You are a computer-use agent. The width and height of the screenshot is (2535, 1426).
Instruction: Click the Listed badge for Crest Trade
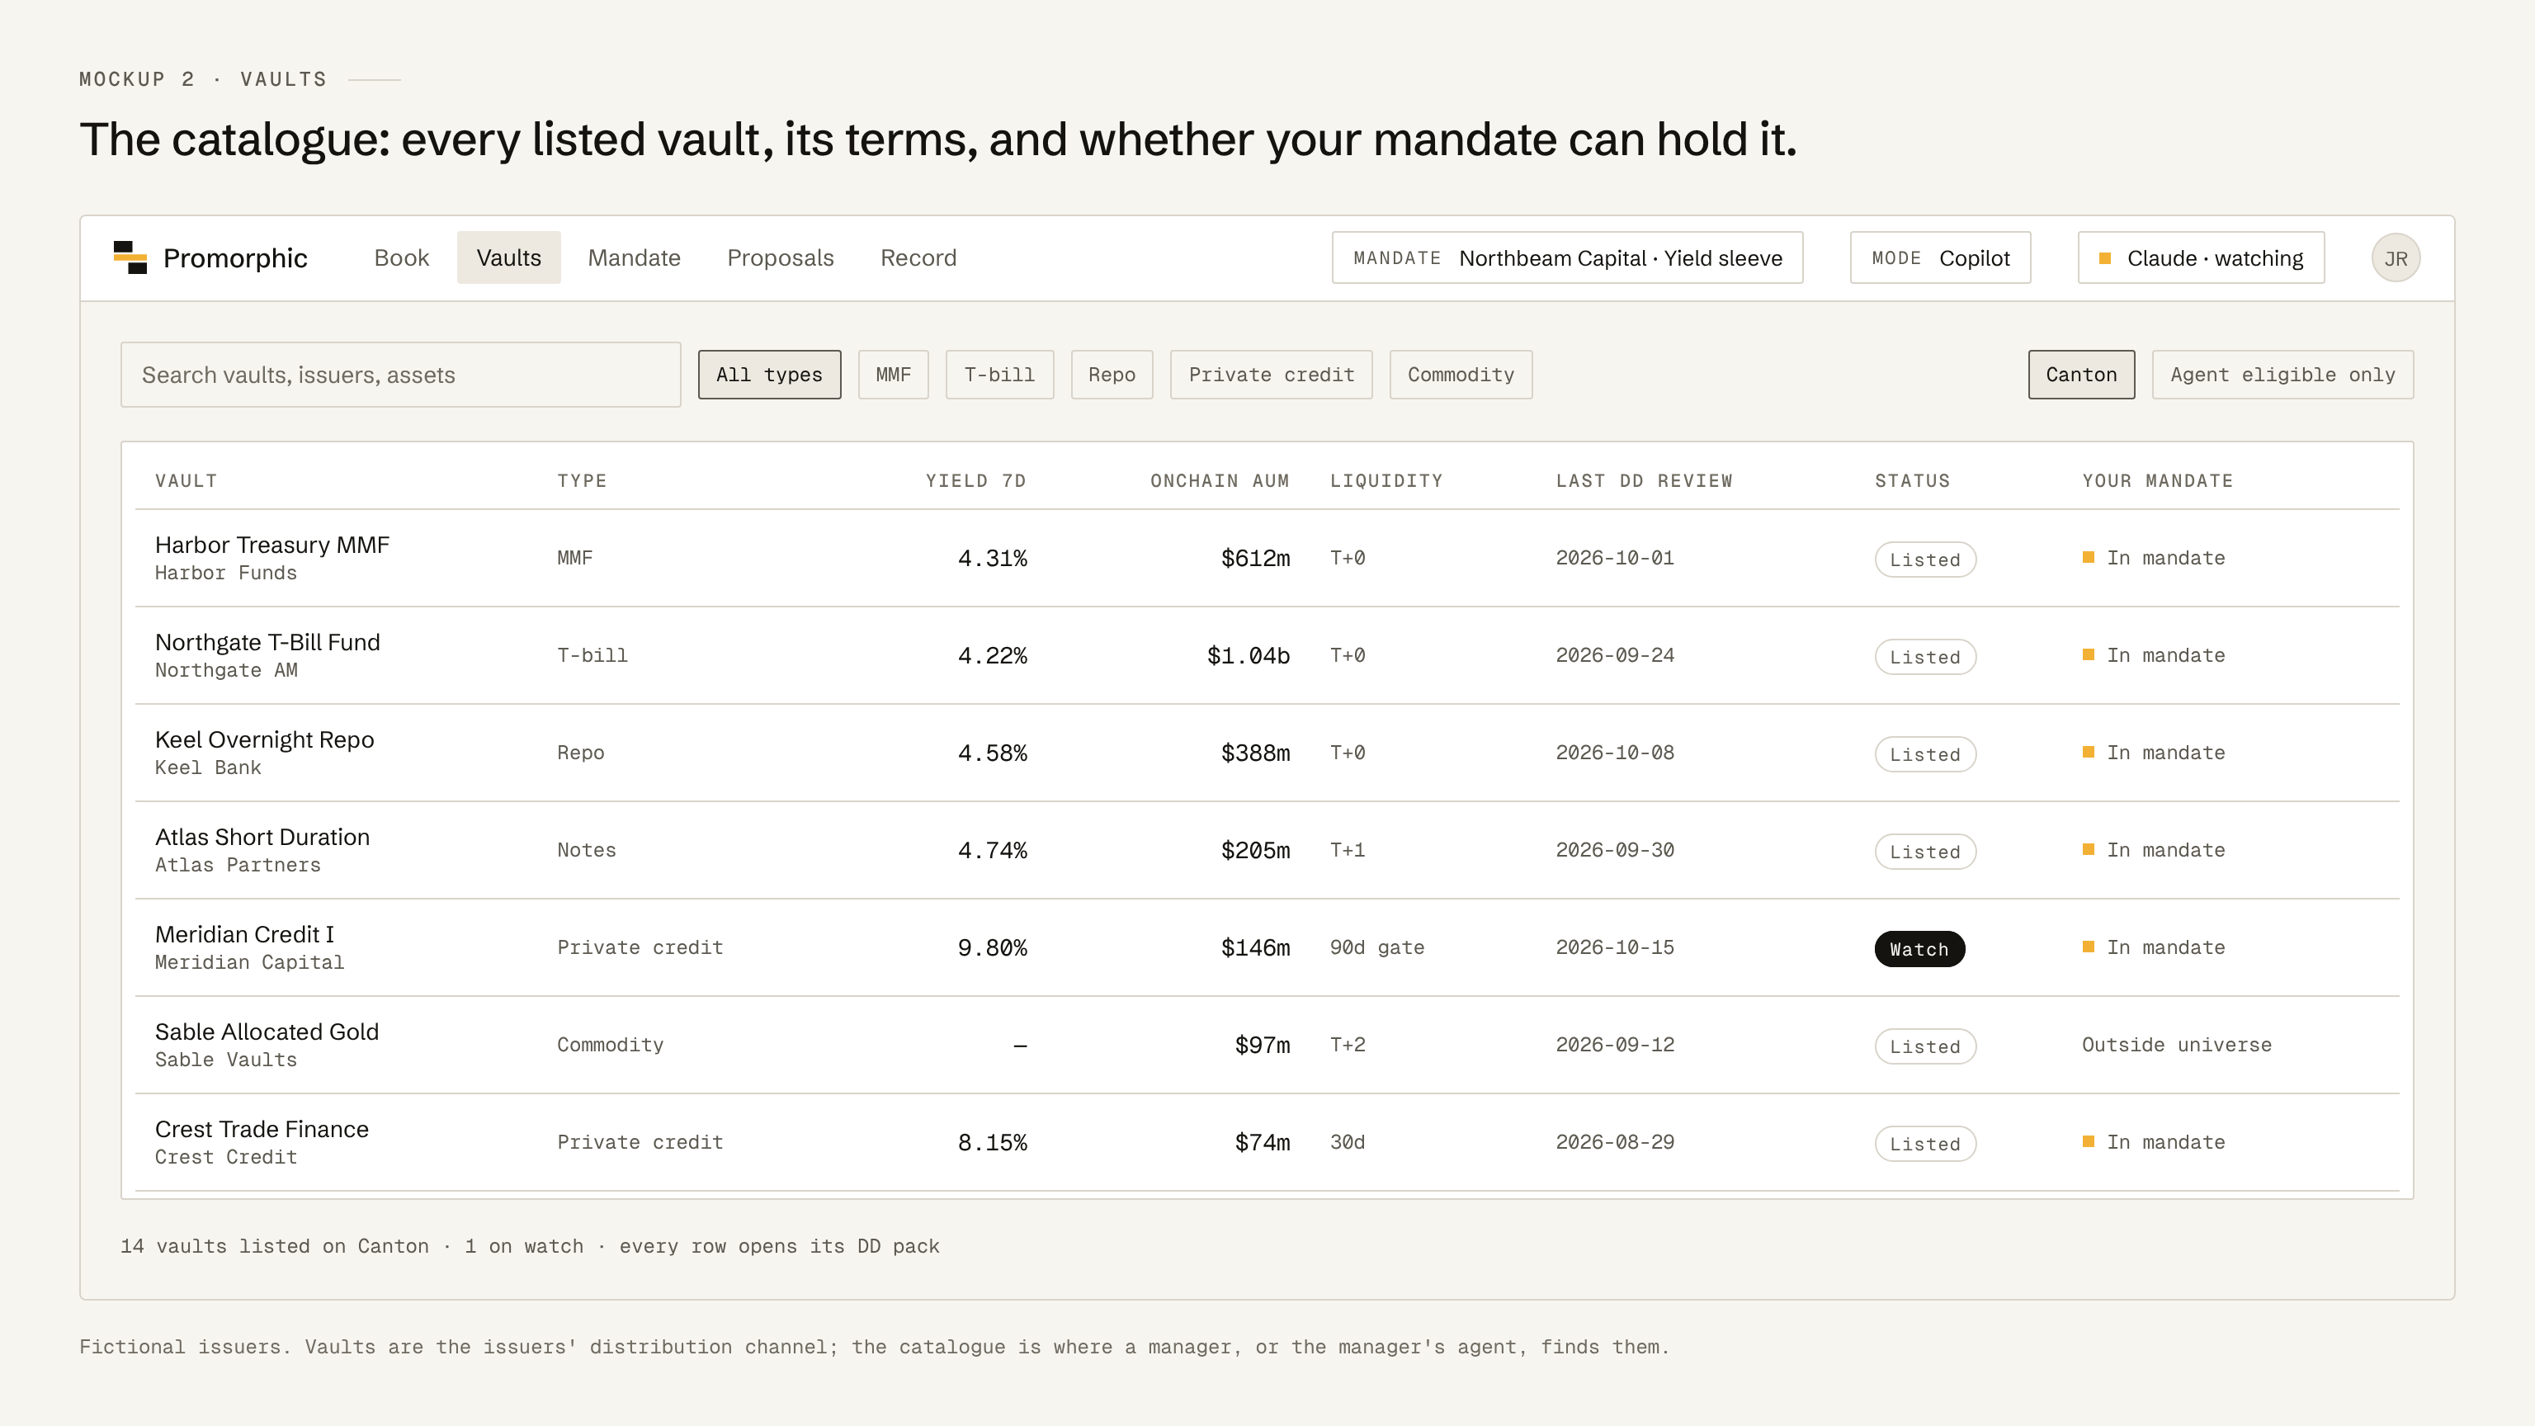click(x=1925, y=1145)
